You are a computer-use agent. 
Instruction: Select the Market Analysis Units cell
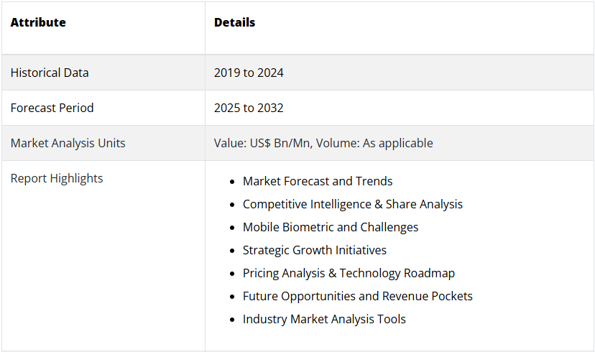[103, 143]
